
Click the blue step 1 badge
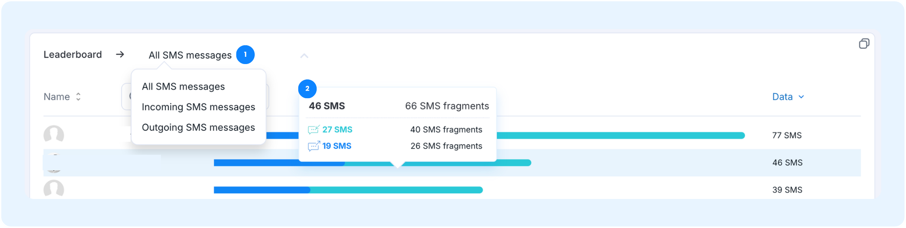click(x=245, y=55)
